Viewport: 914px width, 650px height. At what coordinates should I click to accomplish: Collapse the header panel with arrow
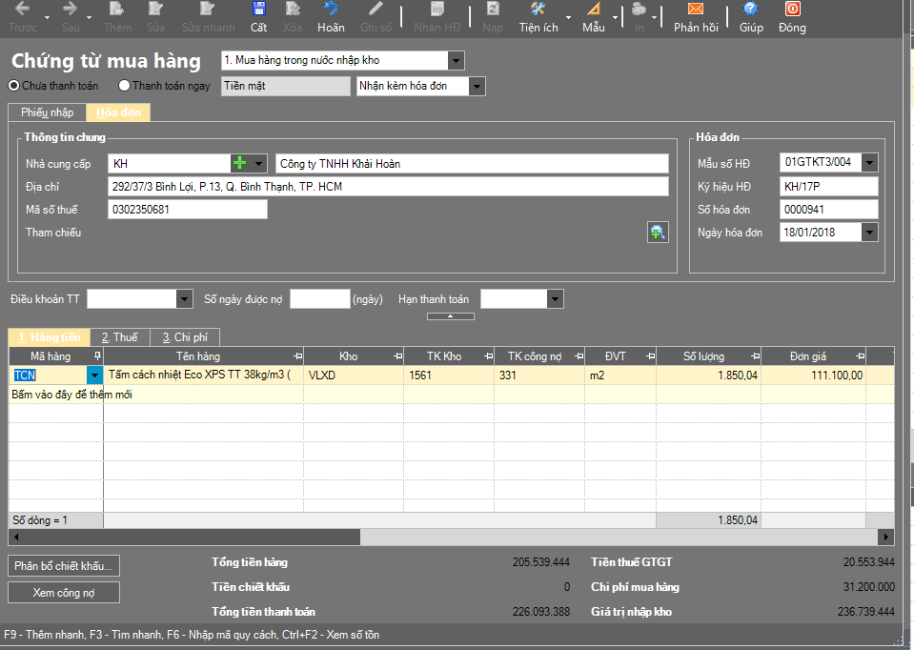pyautogui.click(x=450, y=316)
